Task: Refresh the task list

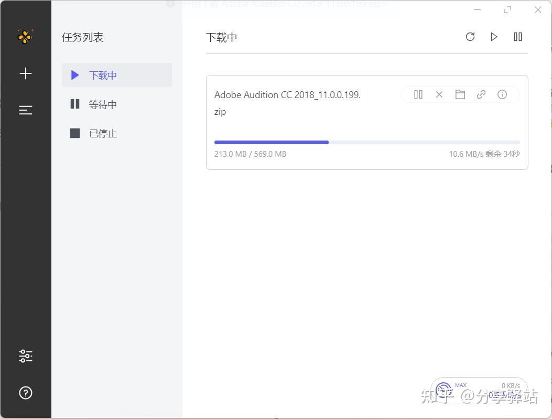Action: click(470, 37)
